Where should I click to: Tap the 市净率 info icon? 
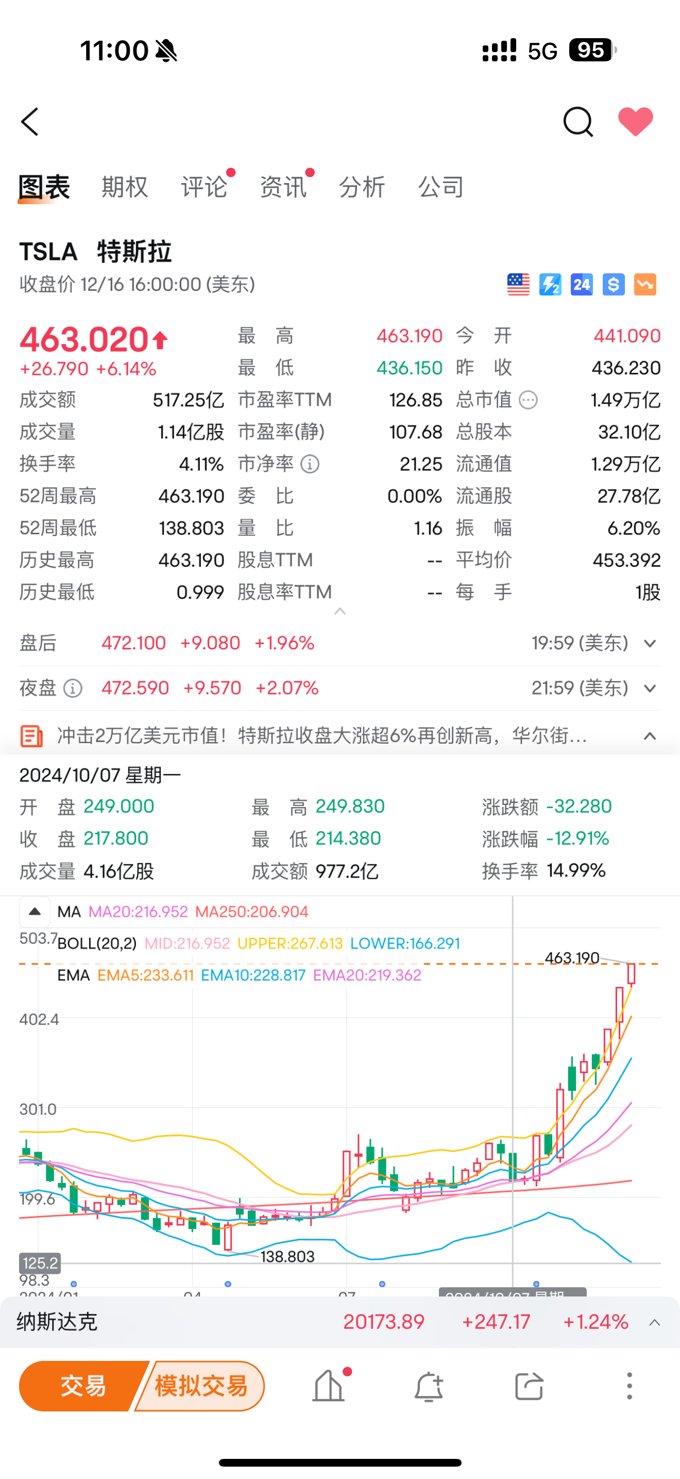[x=310, y=464]
